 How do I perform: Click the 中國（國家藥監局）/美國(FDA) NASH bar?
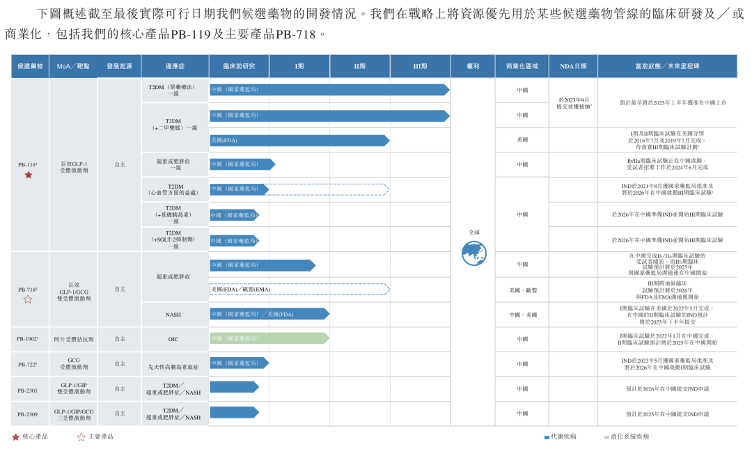pos(269,314)
